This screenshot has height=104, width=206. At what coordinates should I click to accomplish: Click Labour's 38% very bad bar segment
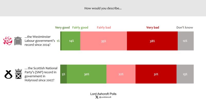(x=152, y=41)
